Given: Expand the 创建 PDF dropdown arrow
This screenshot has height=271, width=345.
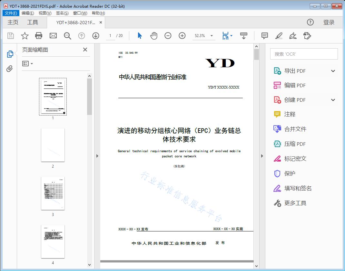Looking at the screenshot, I should [x=333, y=100].
